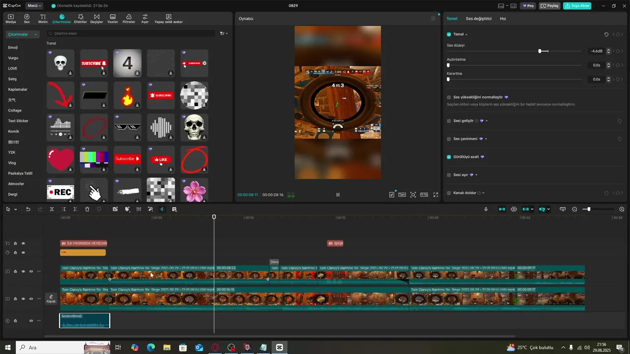Open the 9:16 aspect ratio selector
Screen dimensions: 630x354
click(x=424, y=195)
